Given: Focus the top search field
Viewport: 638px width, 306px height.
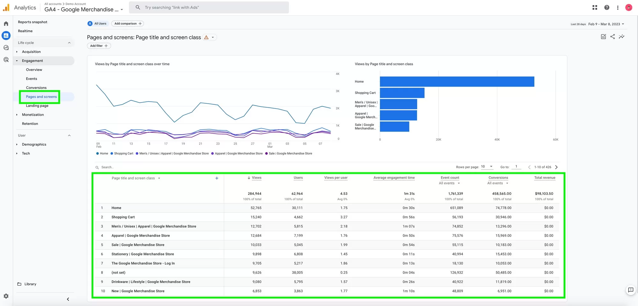Looking at the screenshot, I should pyautogui.click(x=209, y=7).
